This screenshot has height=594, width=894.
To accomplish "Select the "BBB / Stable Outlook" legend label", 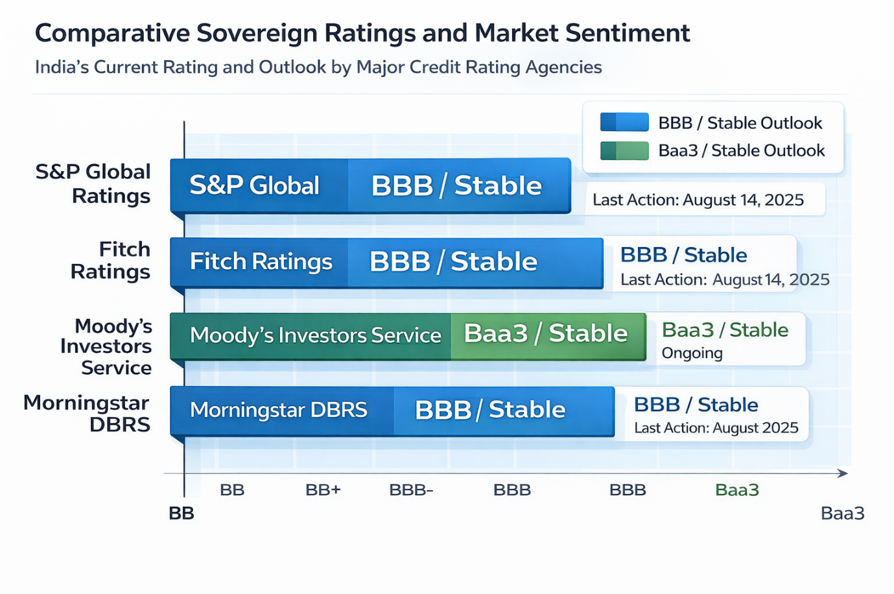I will (740, 123).
